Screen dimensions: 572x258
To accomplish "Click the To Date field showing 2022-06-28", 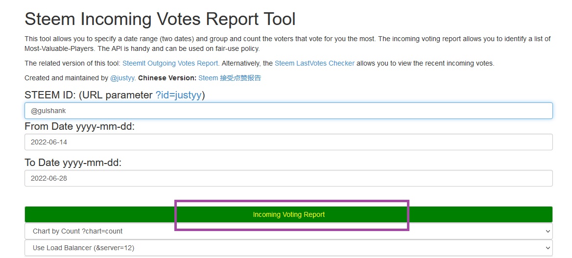I will click(288, 178).
